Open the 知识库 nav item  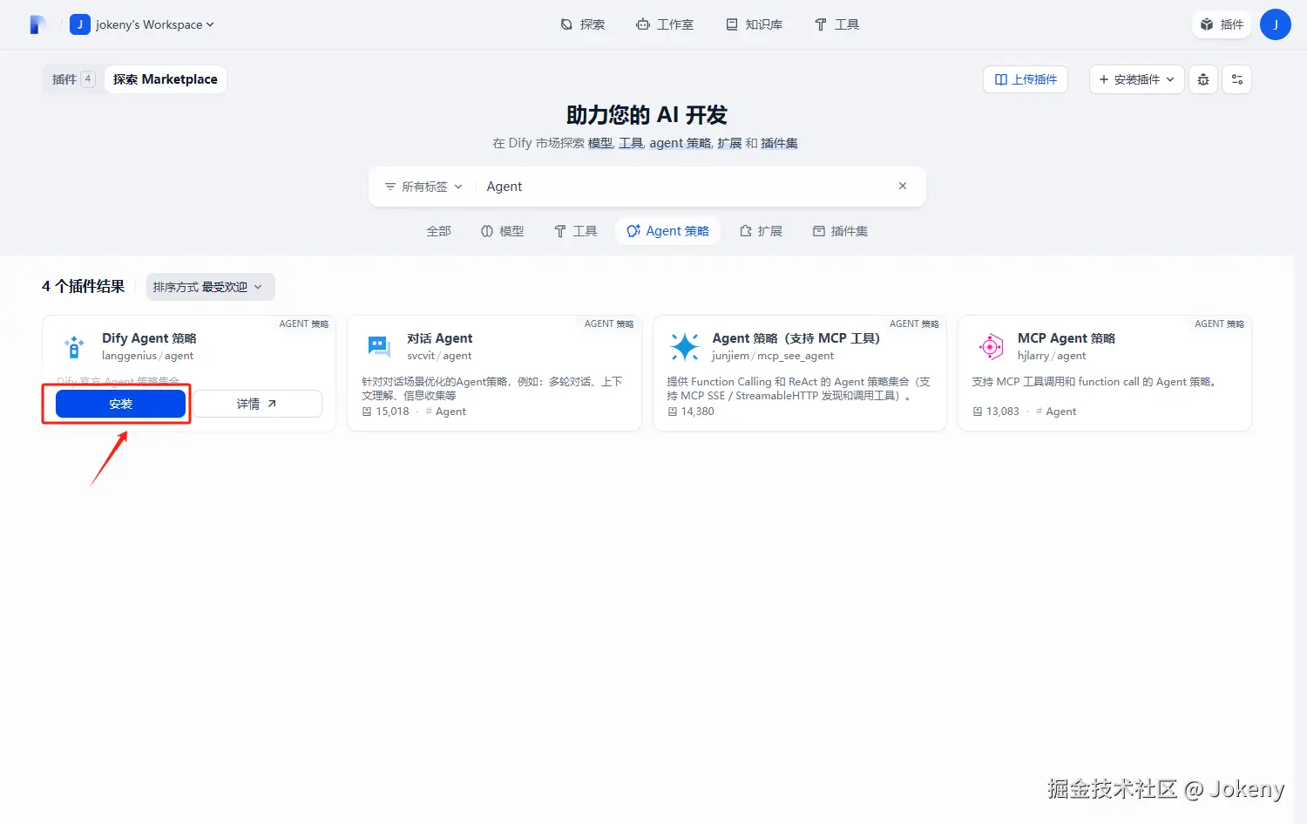pyautogui.click(x=755, y=24)
